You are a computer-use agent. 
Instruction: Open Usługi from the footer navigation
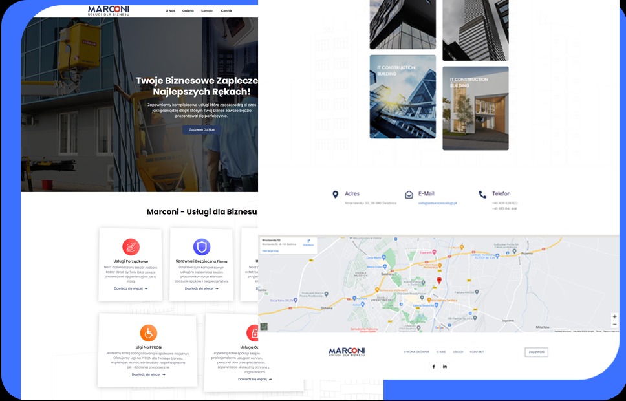click(458, 352)
